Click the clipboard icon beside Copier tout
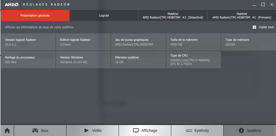 [254, 27]
